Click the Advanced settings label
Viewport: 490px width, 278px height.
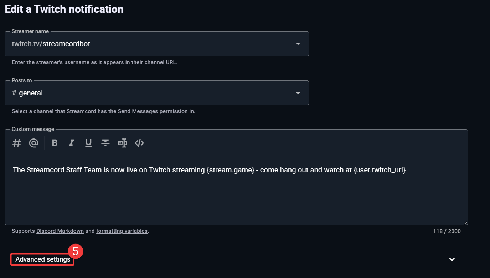click(x=43, y=259)
